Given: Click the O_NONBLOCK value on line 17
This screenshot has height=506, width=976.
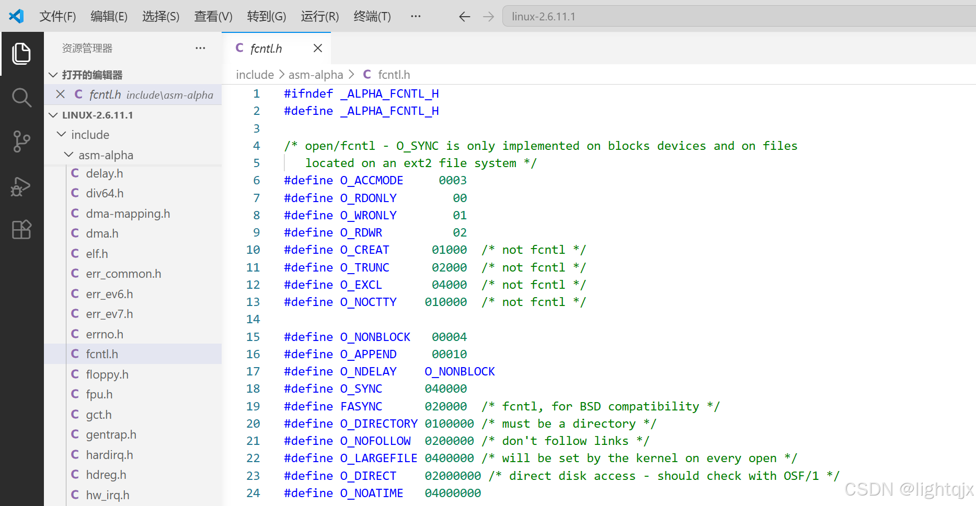Looking at the screenshot, I should pos(460,371).
